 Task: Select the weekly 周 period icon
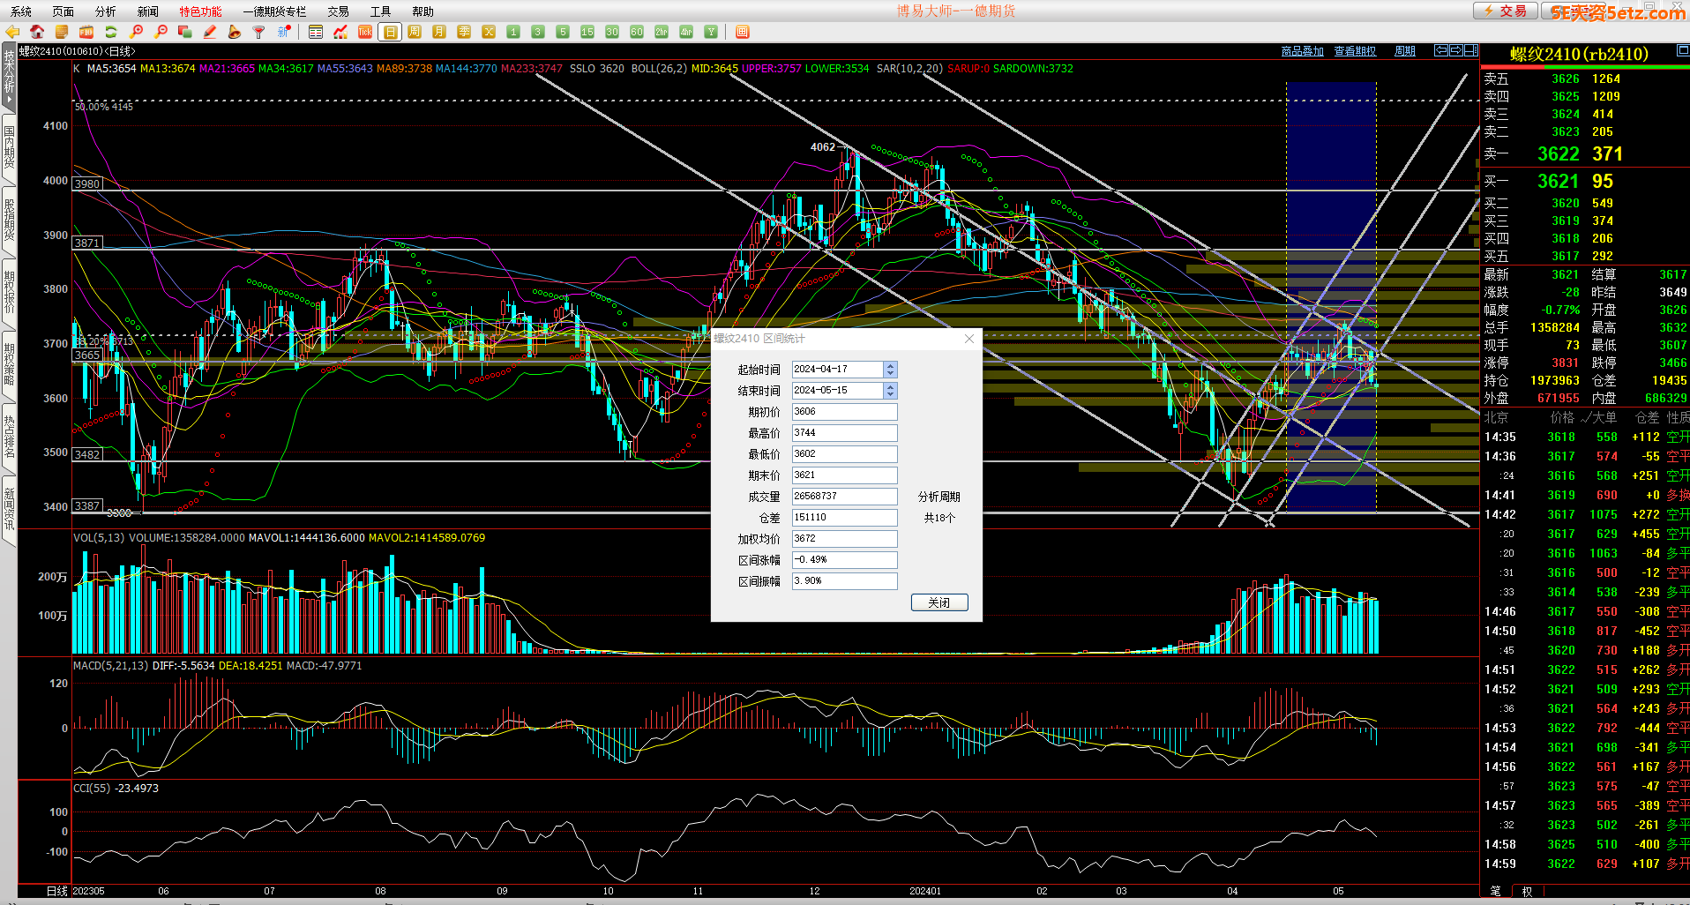(415, 32)
